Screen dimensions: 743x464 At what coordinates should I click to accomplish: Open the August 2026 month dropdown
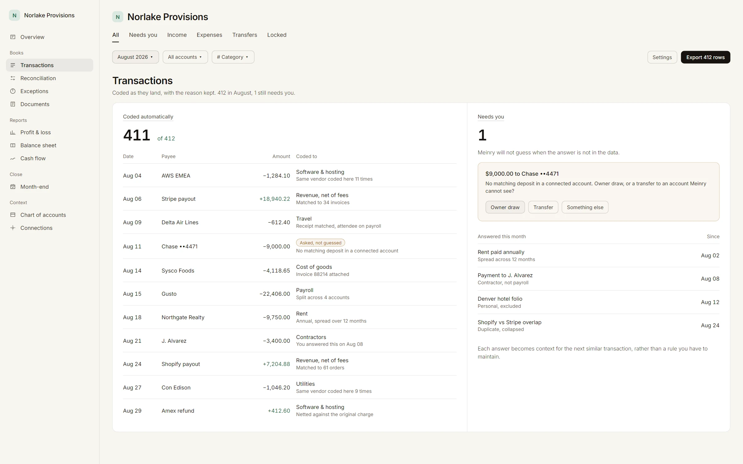tap(136, 57)
